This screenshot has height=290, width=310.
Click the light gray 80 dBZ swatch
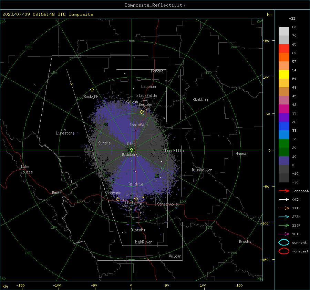tap(284, 31)
